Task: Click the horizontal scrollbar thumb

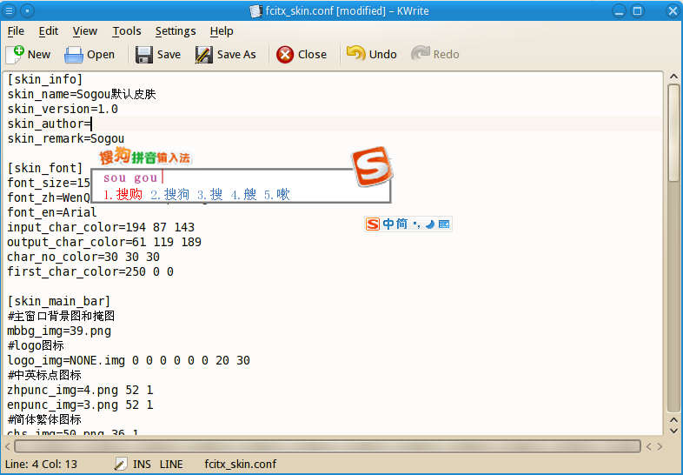Action: [327, 446]
